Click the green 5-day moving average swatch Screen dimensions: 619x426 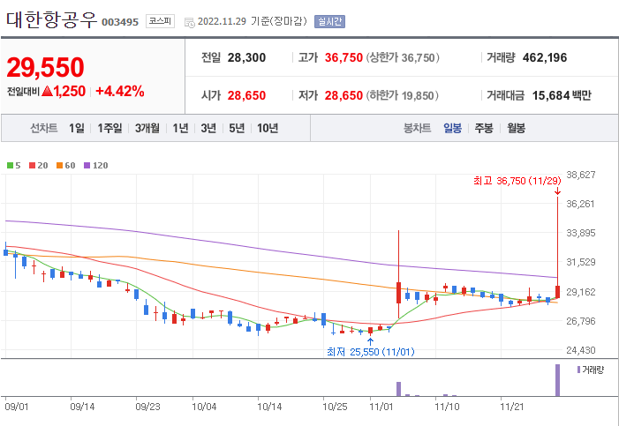click(x=11, y=165)
